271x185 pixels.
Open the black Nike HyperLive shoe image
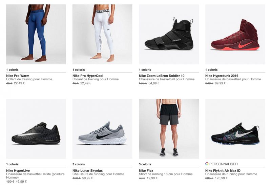tap(36, 129)
